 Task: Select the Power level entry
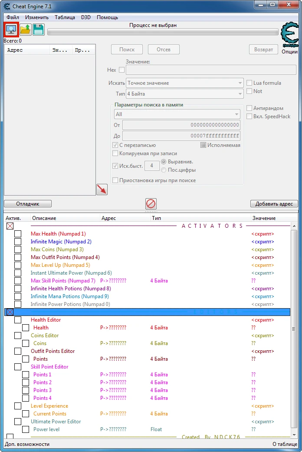(46, 429)
